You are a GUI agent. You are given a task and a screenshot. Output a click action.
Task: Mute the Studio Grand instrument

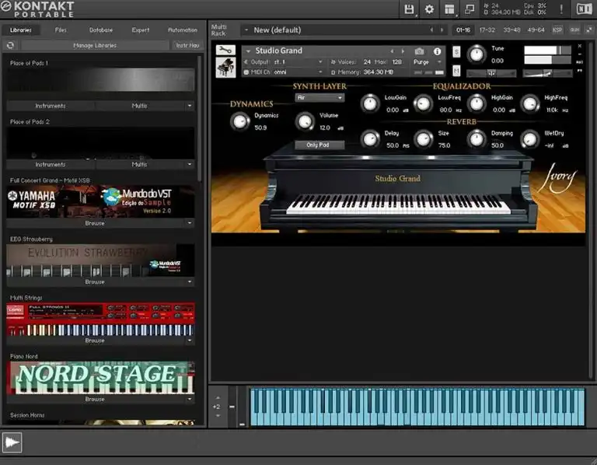point(456,71)
